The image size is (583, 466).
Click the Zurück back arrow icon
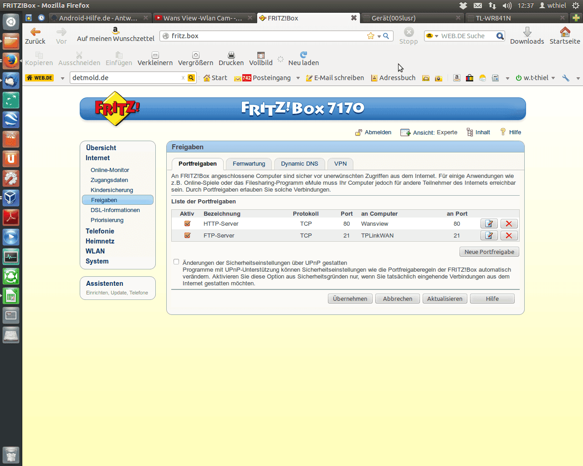point(35,32)
